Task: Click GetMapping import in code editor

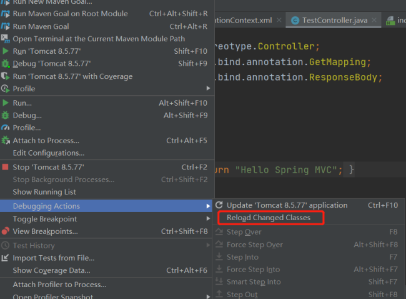Action: click(x=337, y=62)
